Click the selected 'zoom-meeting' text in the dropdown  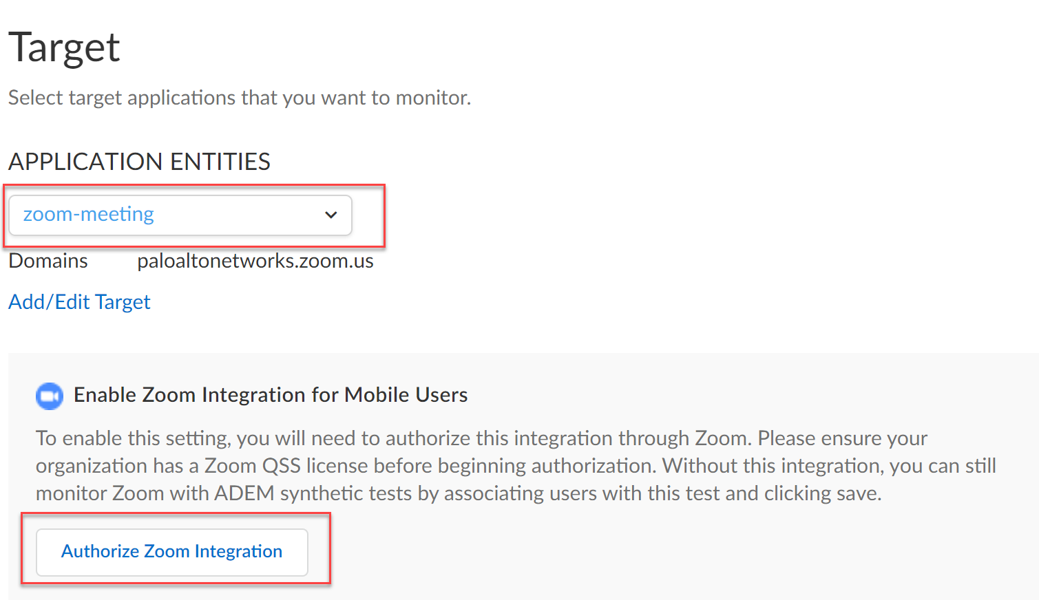[89, 215]
